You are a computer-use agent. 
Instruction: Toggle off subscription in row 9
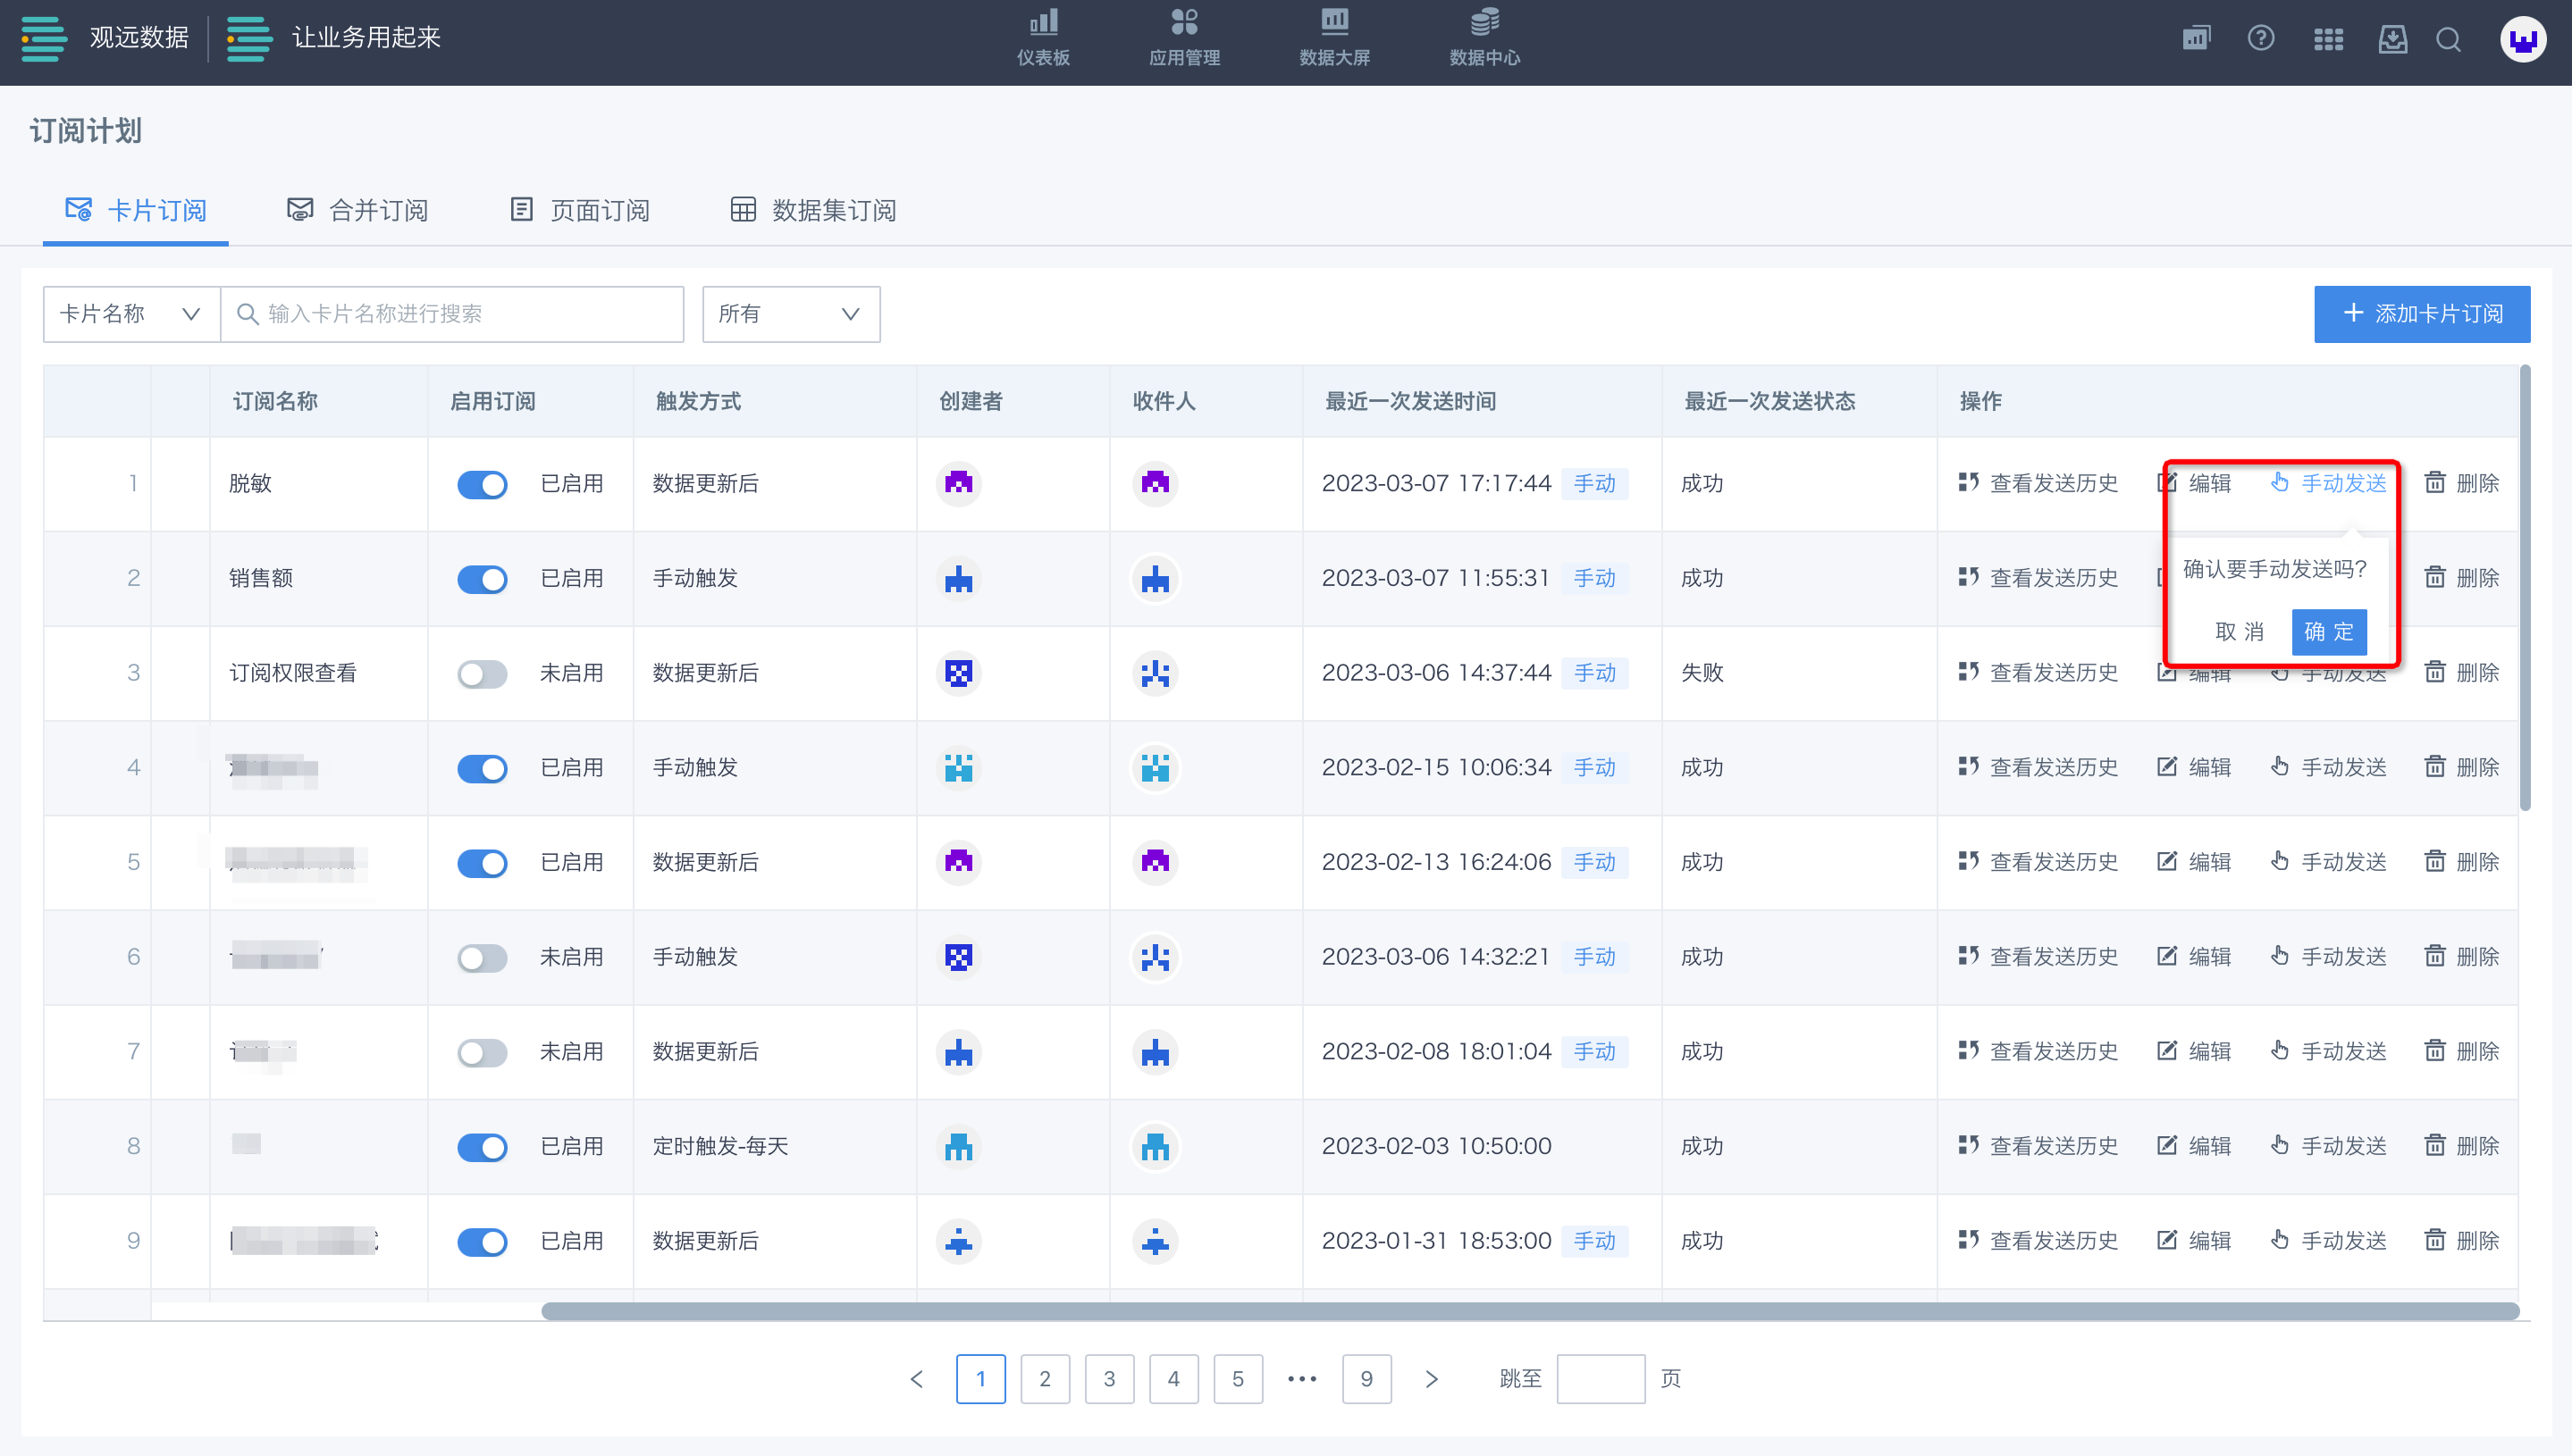coord(483,1242)
